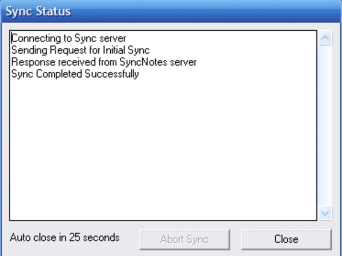Click the vertical scrollbar track
The image size is (342, 256).
pos(325,125)
